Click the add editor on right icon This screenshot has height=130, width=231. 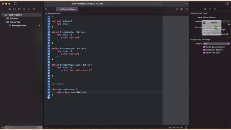point(187,9)
